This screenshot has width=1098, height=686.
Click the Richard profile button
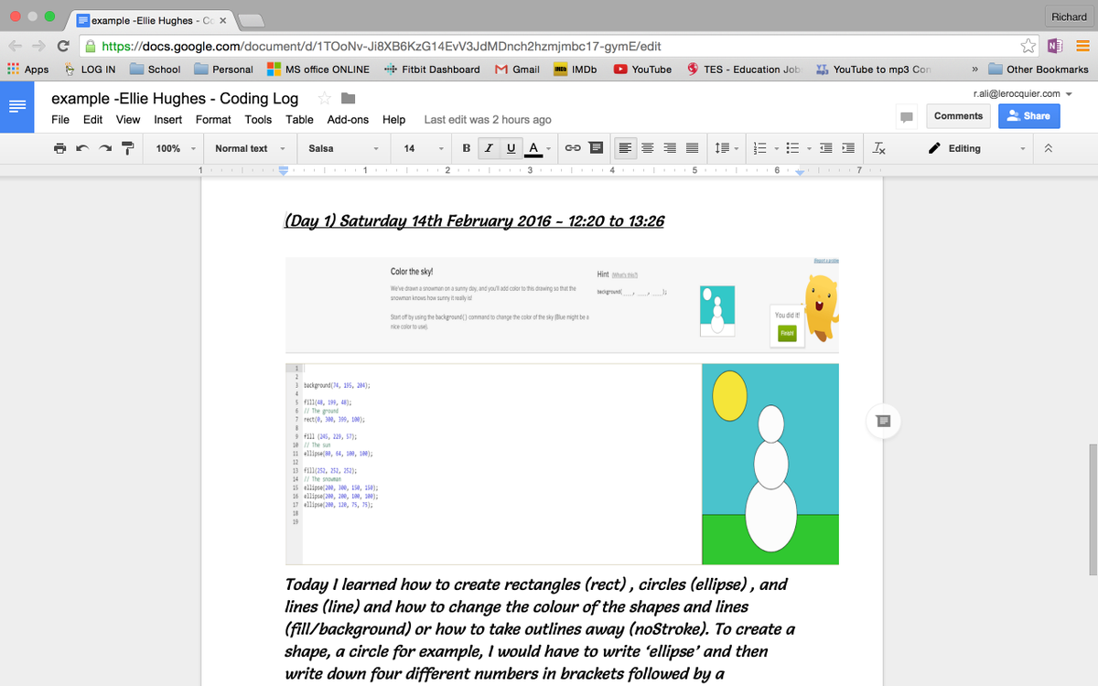1069,16
